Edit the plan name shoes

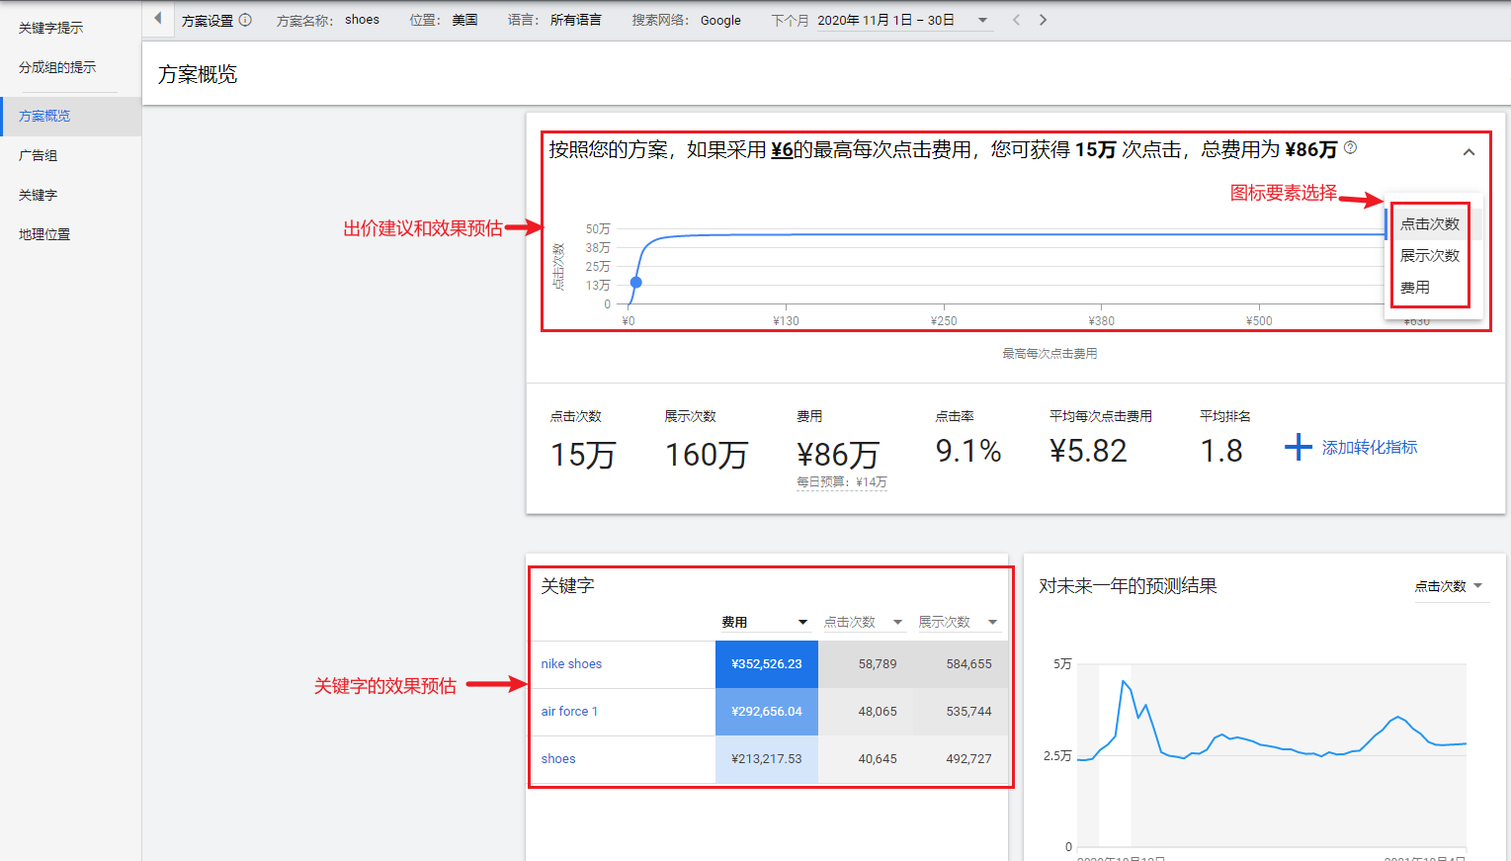(362, 20)
